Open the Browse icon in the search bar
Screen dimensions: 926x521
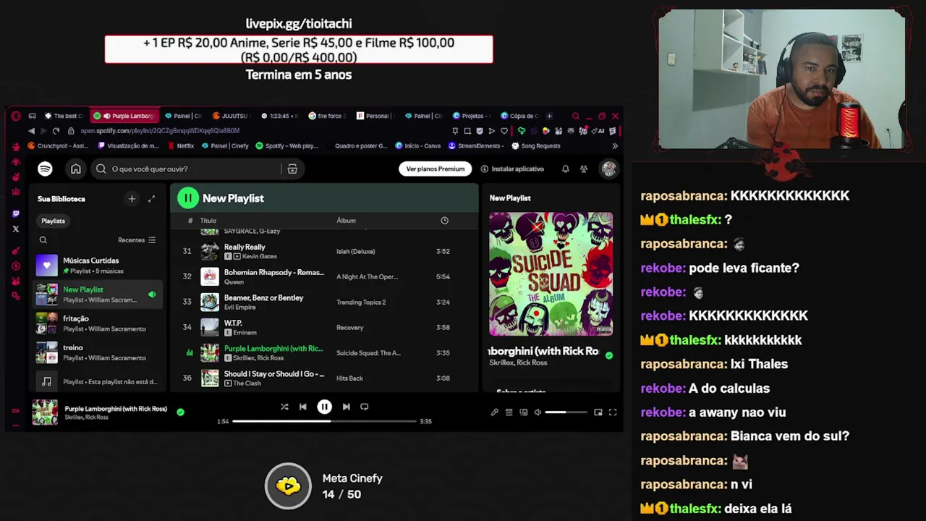click(292, 169)
